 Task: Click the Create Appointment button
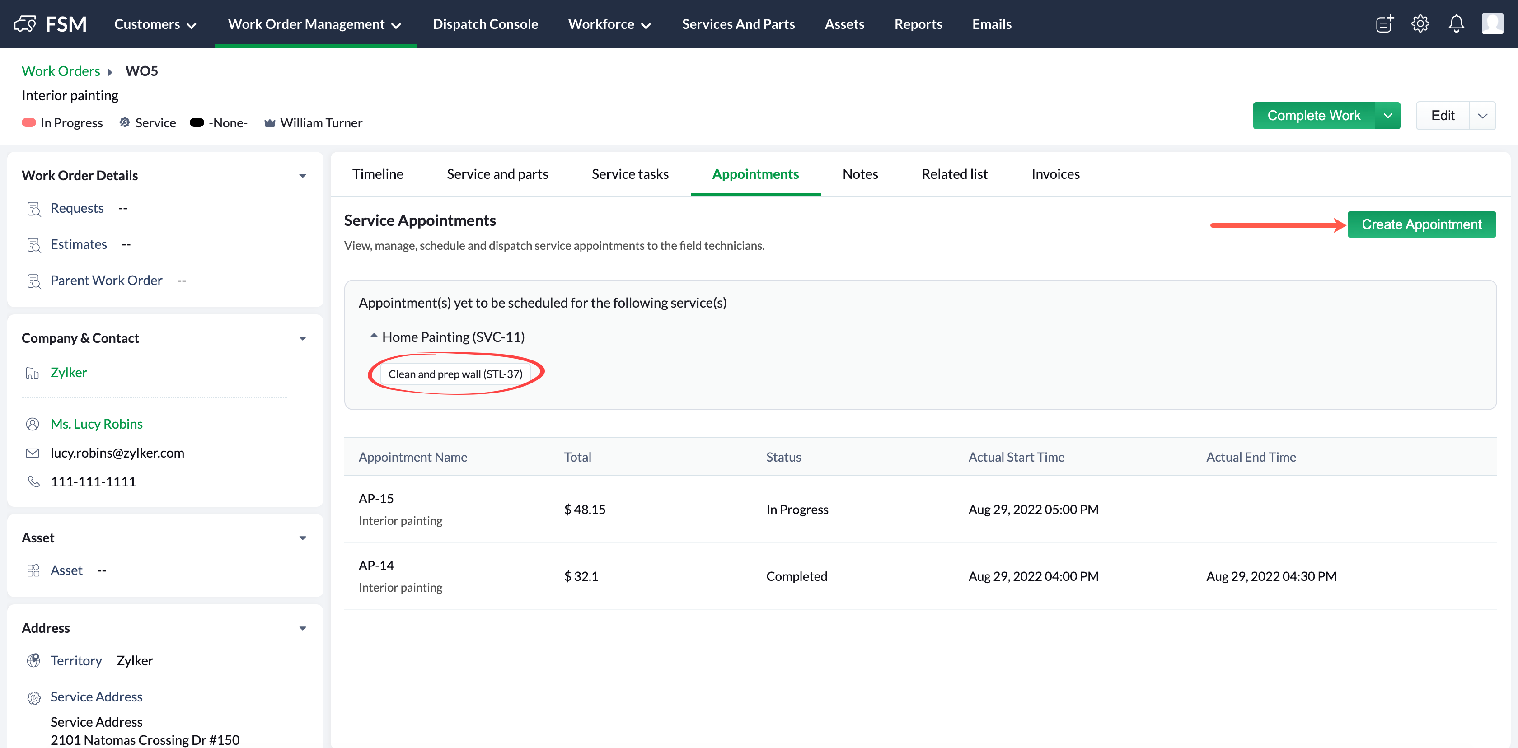pos(1421,224)
